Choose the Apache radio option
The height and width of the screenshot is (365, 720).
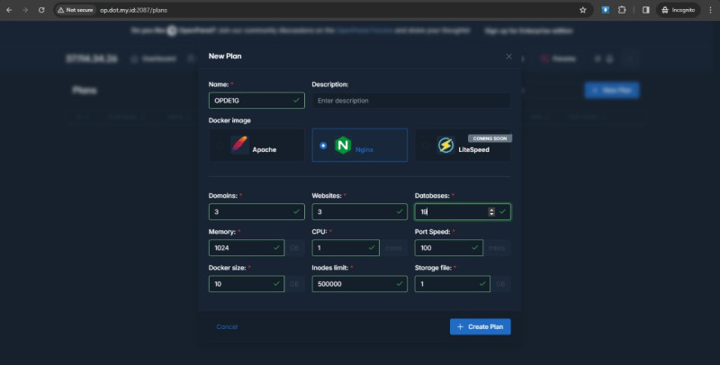[220, 145]
